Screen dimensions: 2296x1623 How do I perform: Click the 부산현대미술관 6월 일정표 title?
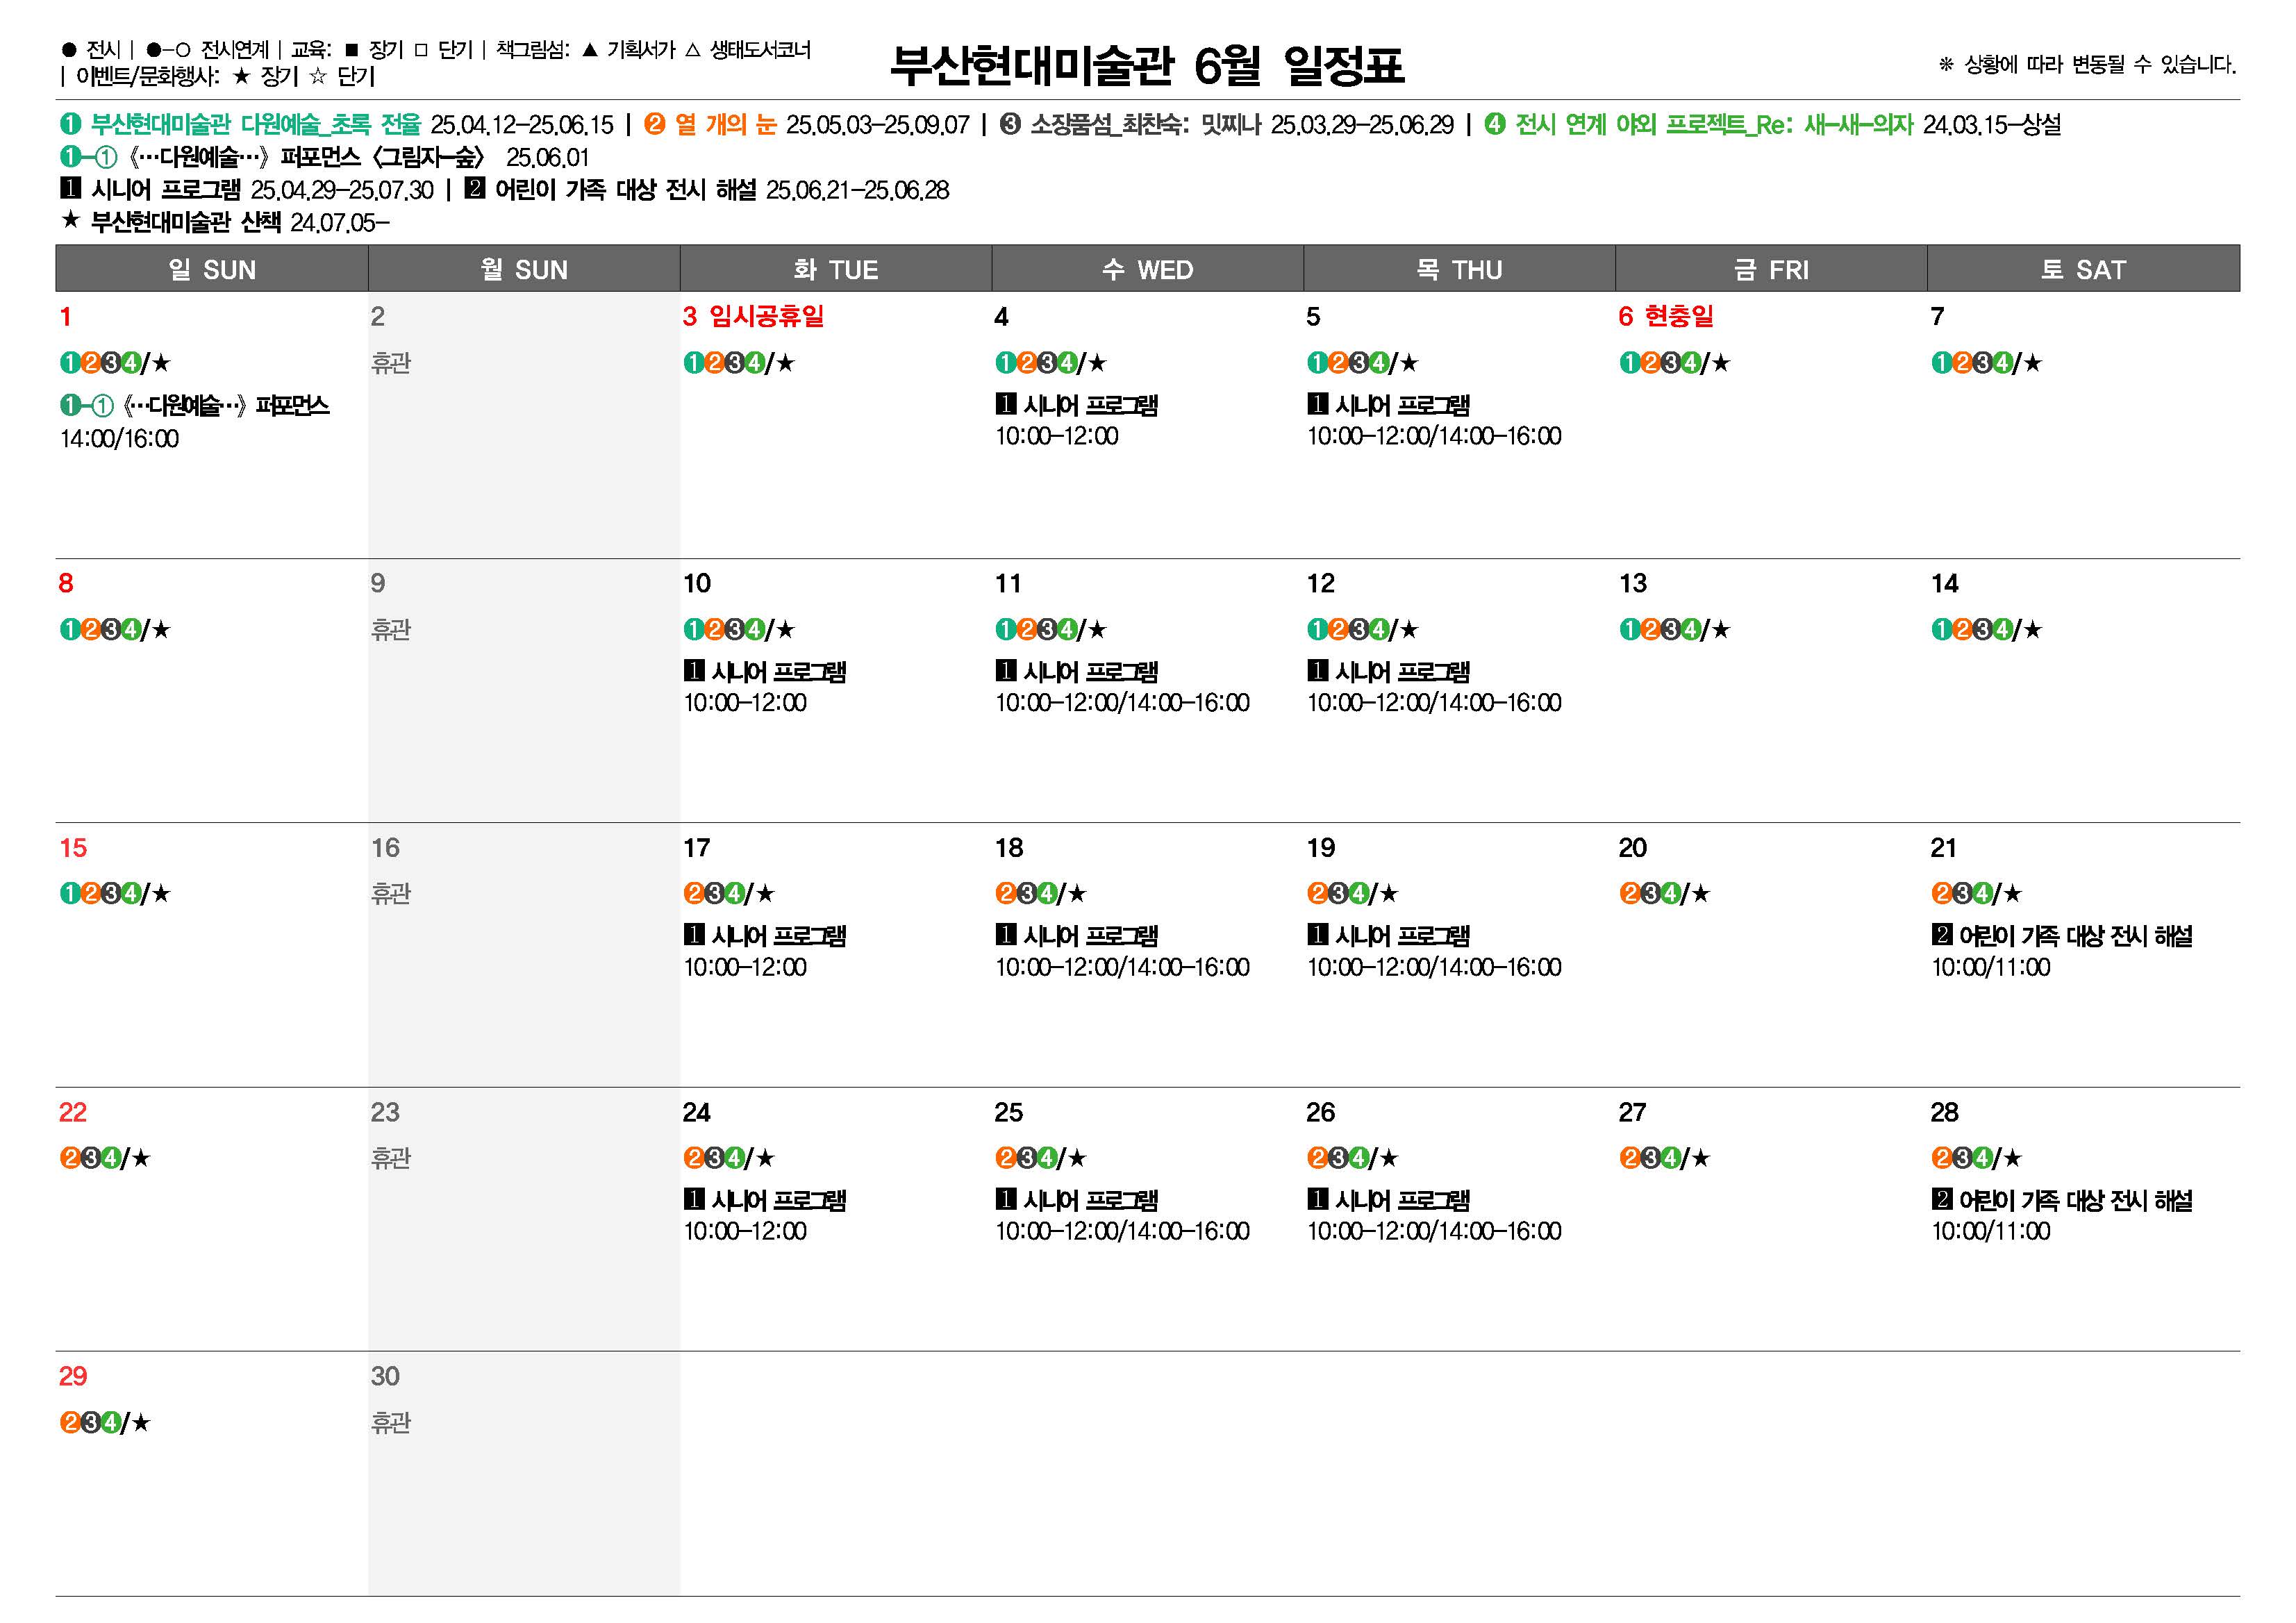1147,65
